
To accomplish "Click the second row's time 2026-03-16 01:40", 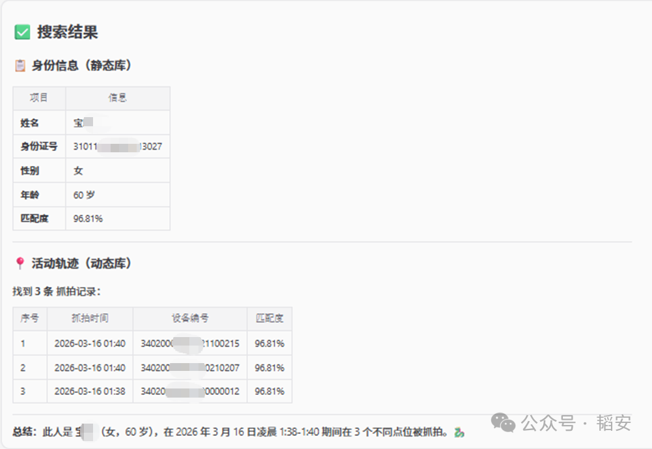I will click(x=90, y=368).
